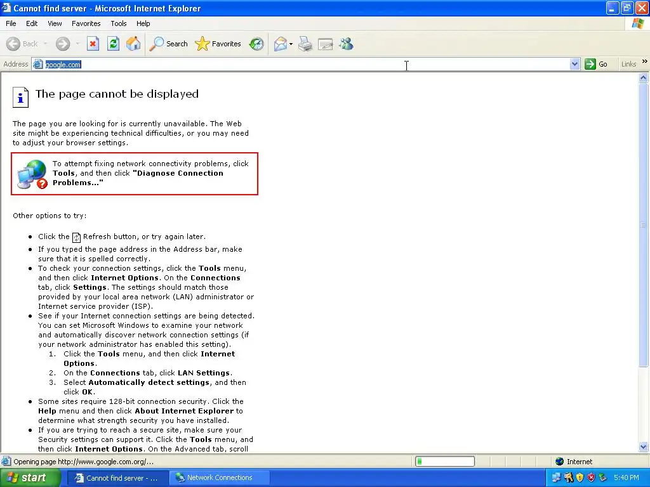Click the Back navigation arrow button
Image resolution: width=650 pixels, height=487 pixels.
point(13,44)
